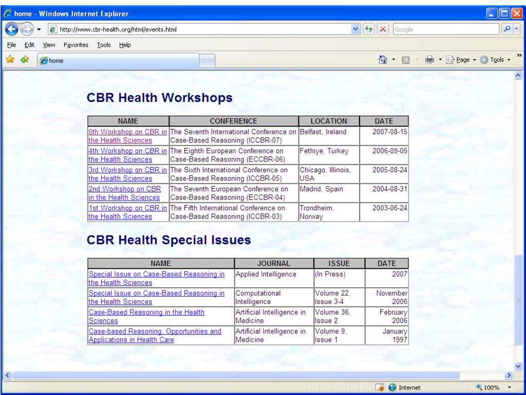Click the 'Volume 22, Issue 3-4' cell
This screenshot has height=395, width=526.
tap(339, 297)
